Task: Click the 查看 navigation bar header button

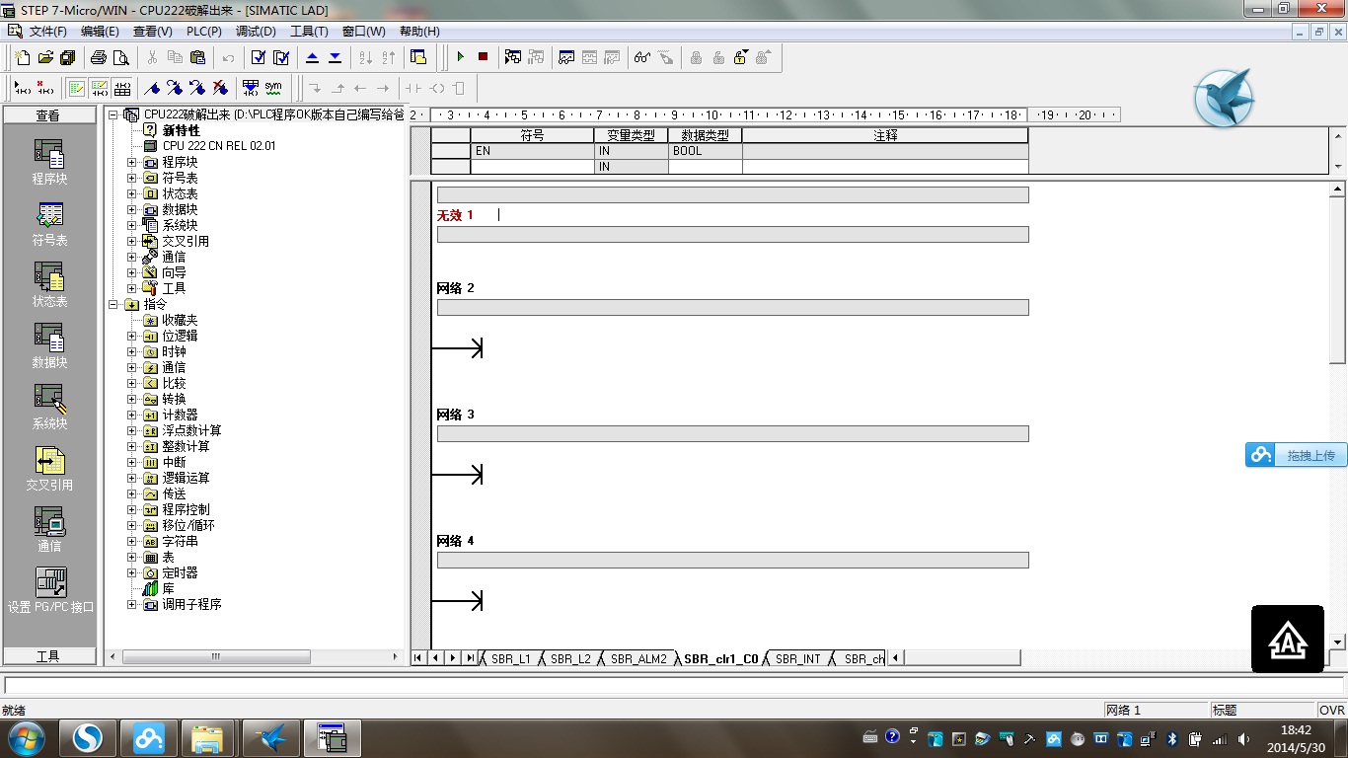Action: coord(48,115)
